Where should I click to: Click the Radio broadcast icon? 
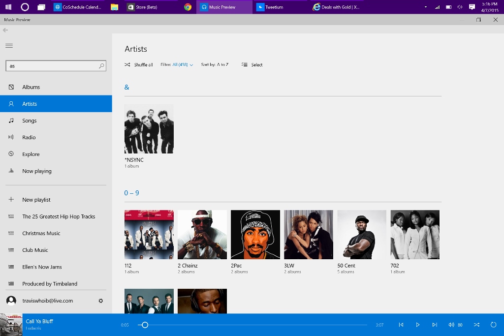tap(11, 137)
